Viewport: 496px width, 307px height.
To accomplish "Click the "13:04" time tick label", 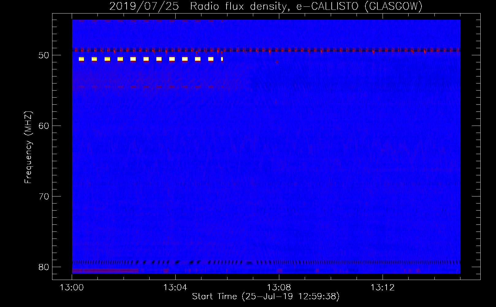I will [x=175, y=288].
